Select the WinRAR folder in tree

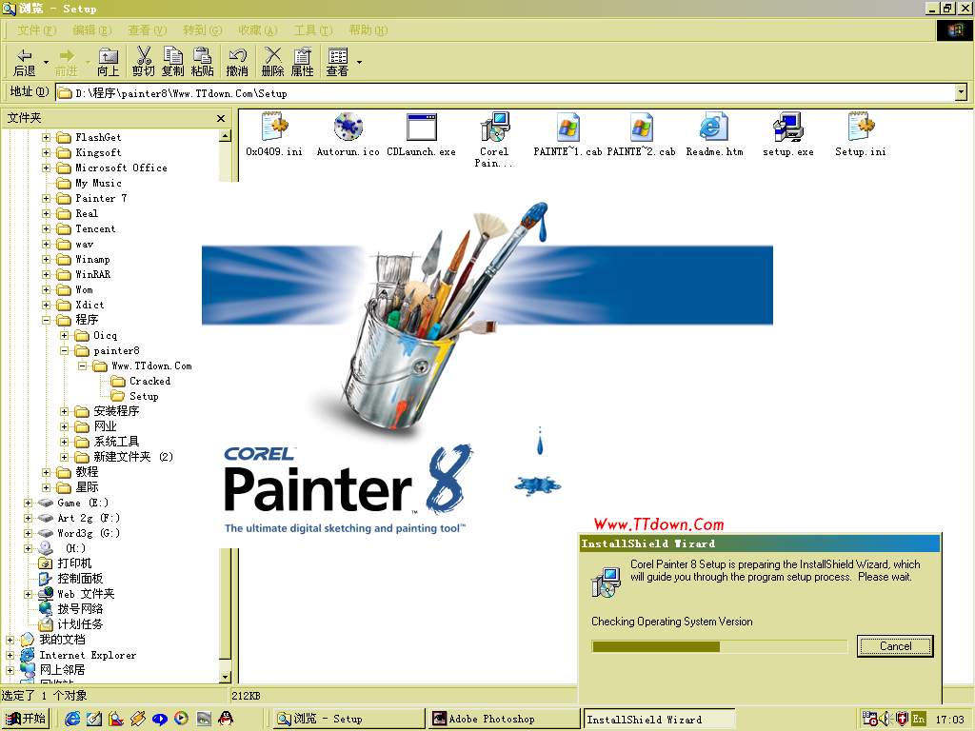click(x=84, y=274)
